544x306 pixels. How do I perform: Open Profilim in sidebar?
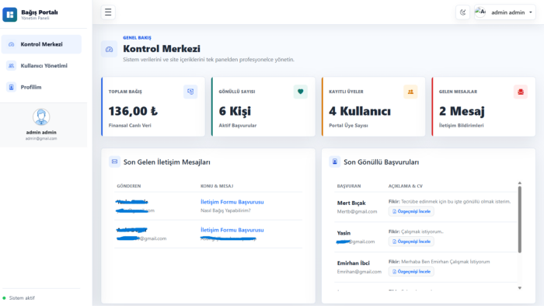click(x=41, y=87)
